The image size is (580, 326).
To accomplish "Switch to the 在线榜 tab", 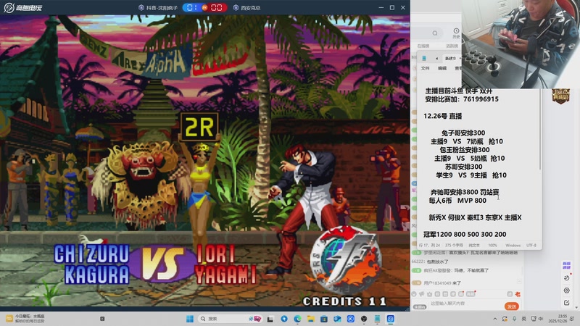I will (x=423, y=46).
